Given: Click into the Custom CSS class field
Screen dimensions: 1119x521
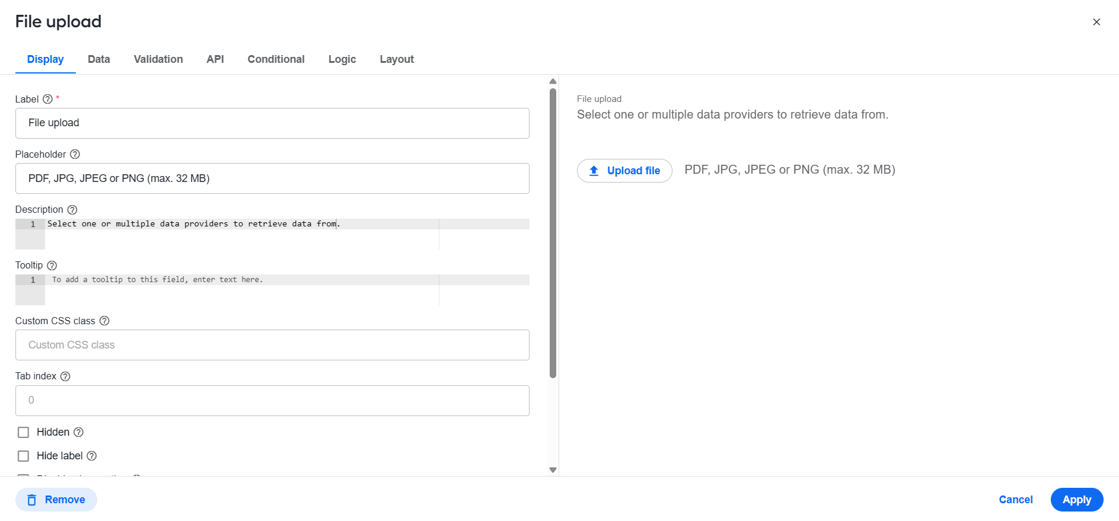Looking at the screenshot, I should 272,345.
